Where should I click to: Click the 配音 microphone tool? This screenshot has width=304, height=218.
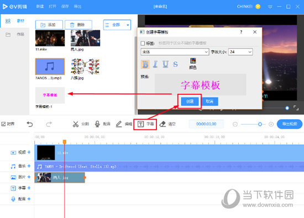(x=103, y=124)
